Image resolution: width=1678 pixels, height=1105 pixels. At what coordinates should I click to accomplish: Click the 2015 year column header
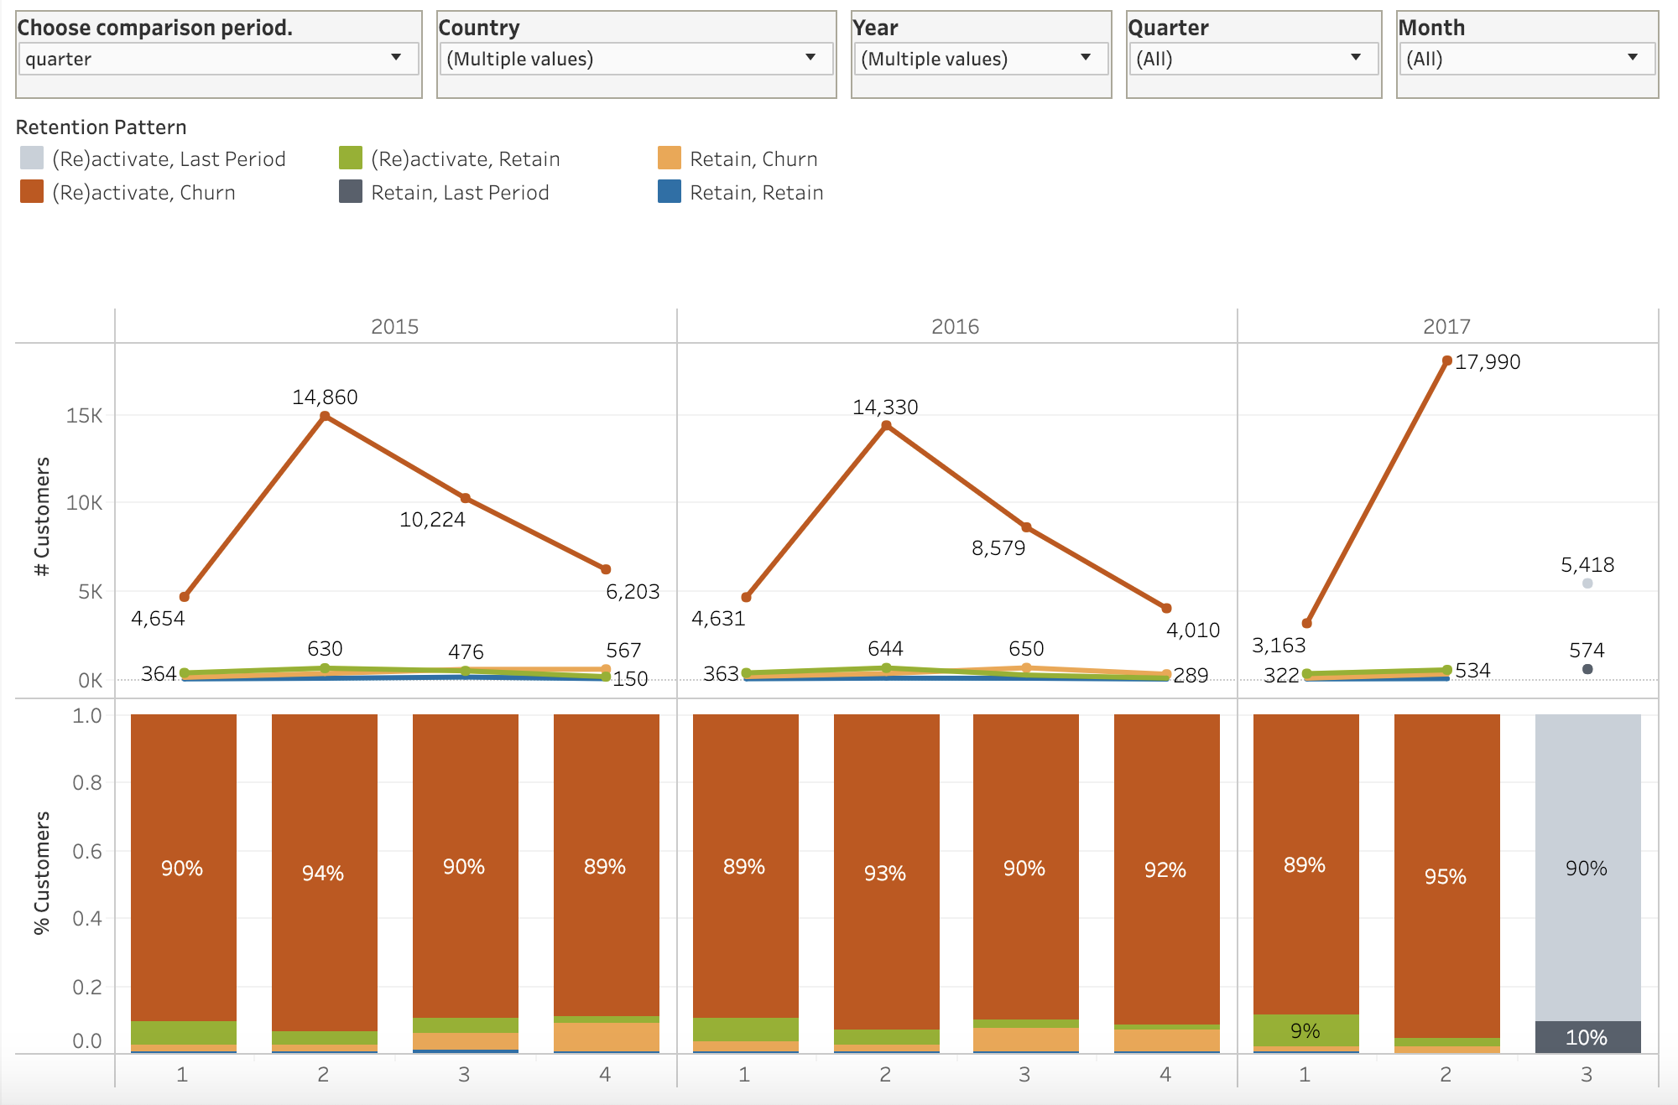(395, 326)
